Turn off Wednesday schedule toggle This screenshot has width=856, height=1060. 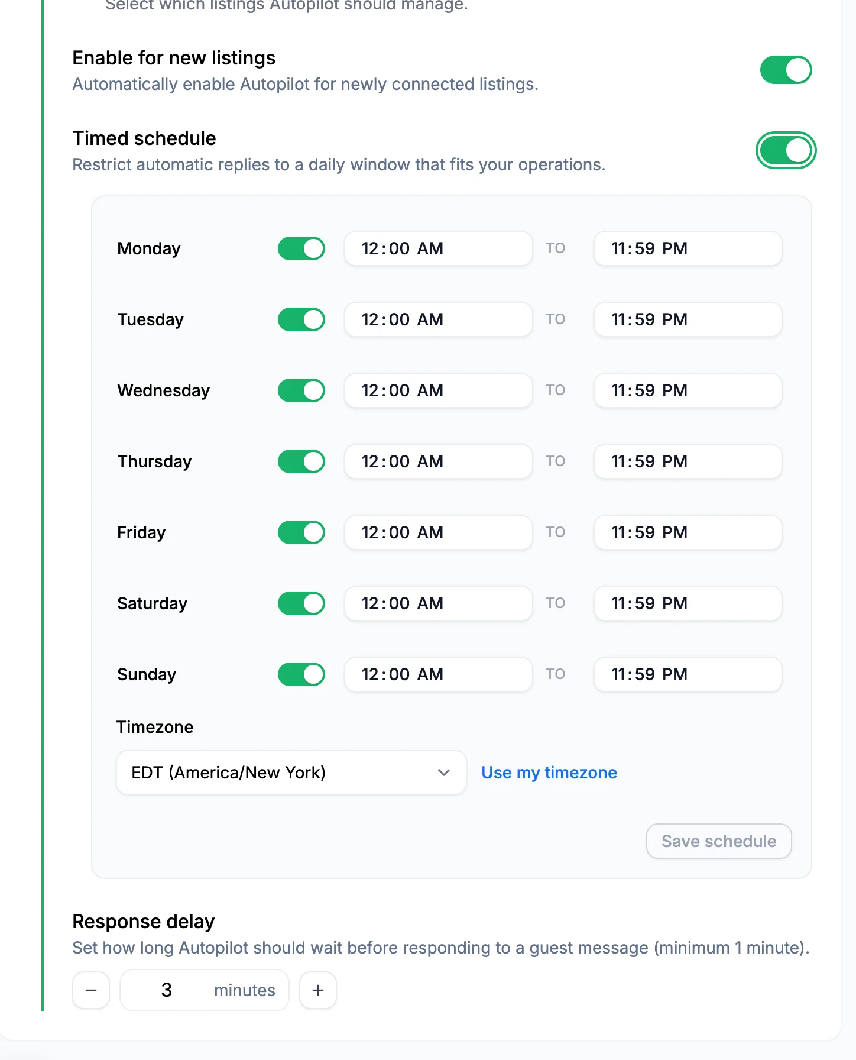[301, 390]
